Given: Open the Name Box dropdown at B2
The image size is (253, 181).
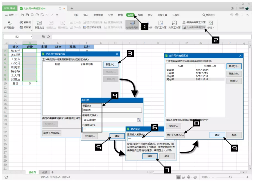Looking at the screenshot, I should coord(32,37).
